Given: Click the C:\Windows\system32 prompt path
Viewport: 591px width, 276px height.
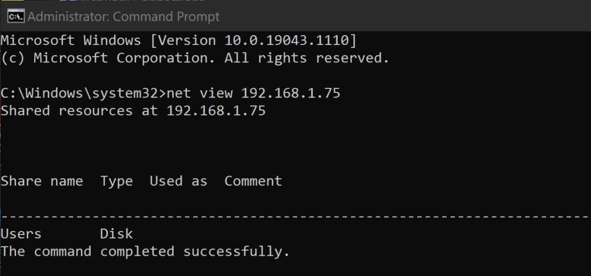Looking at the screenshot, I should pos(83,92).
